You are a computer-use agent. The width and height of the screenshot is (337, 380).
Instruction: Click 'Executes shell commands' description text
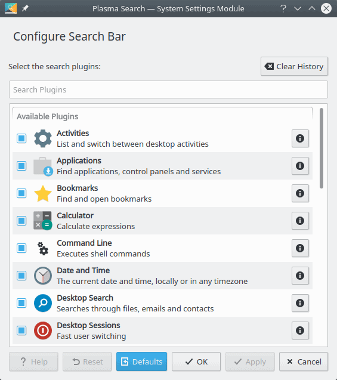[x=103, y=254]
